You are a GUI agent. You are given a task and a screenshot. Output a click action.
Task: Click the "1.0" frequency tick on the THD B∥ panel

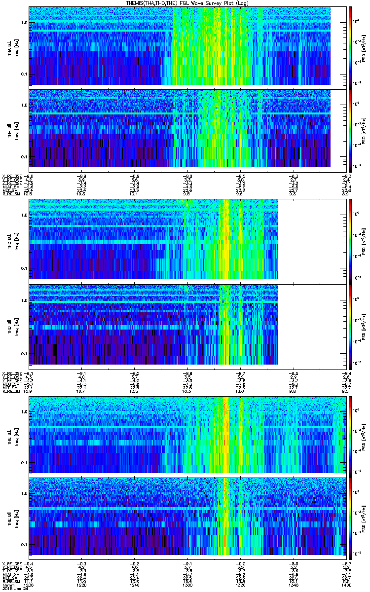(24, 300)
